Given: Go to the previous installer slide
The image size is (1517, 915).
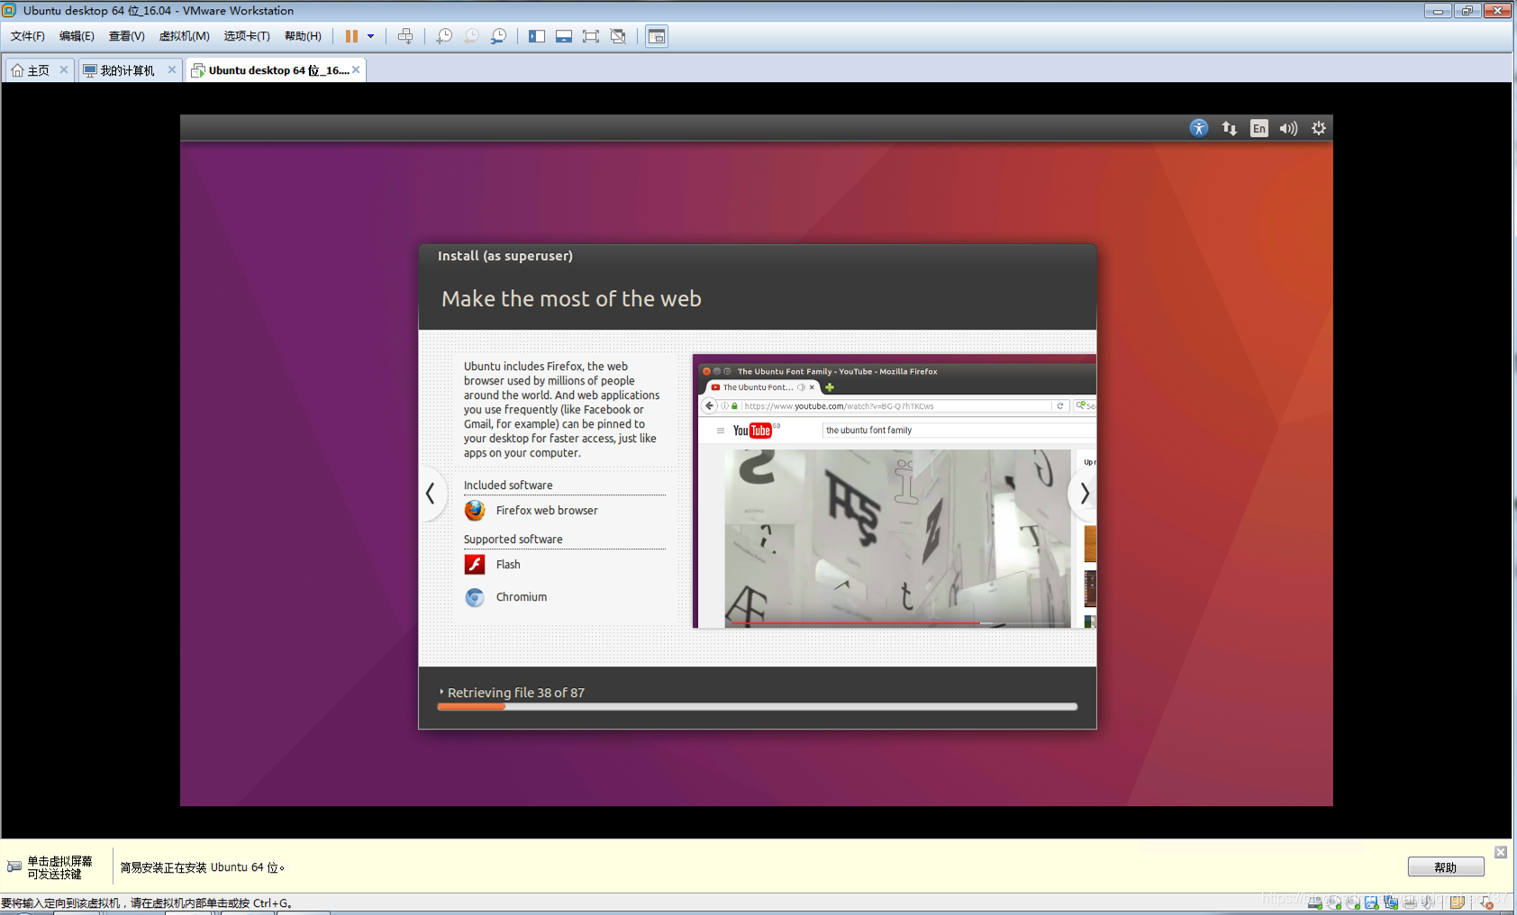Looking at the screenshot, I should (x=431, y=494).
